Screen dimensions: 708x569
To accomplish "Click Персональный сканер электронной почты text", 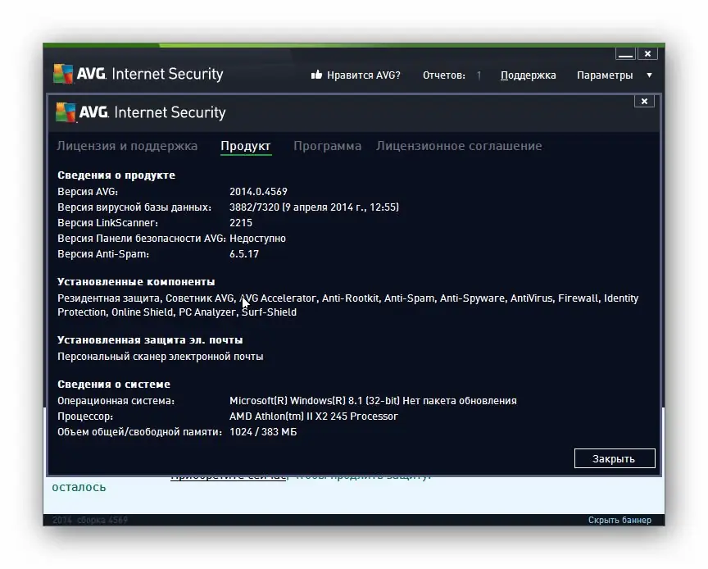I will pos(161,357).
